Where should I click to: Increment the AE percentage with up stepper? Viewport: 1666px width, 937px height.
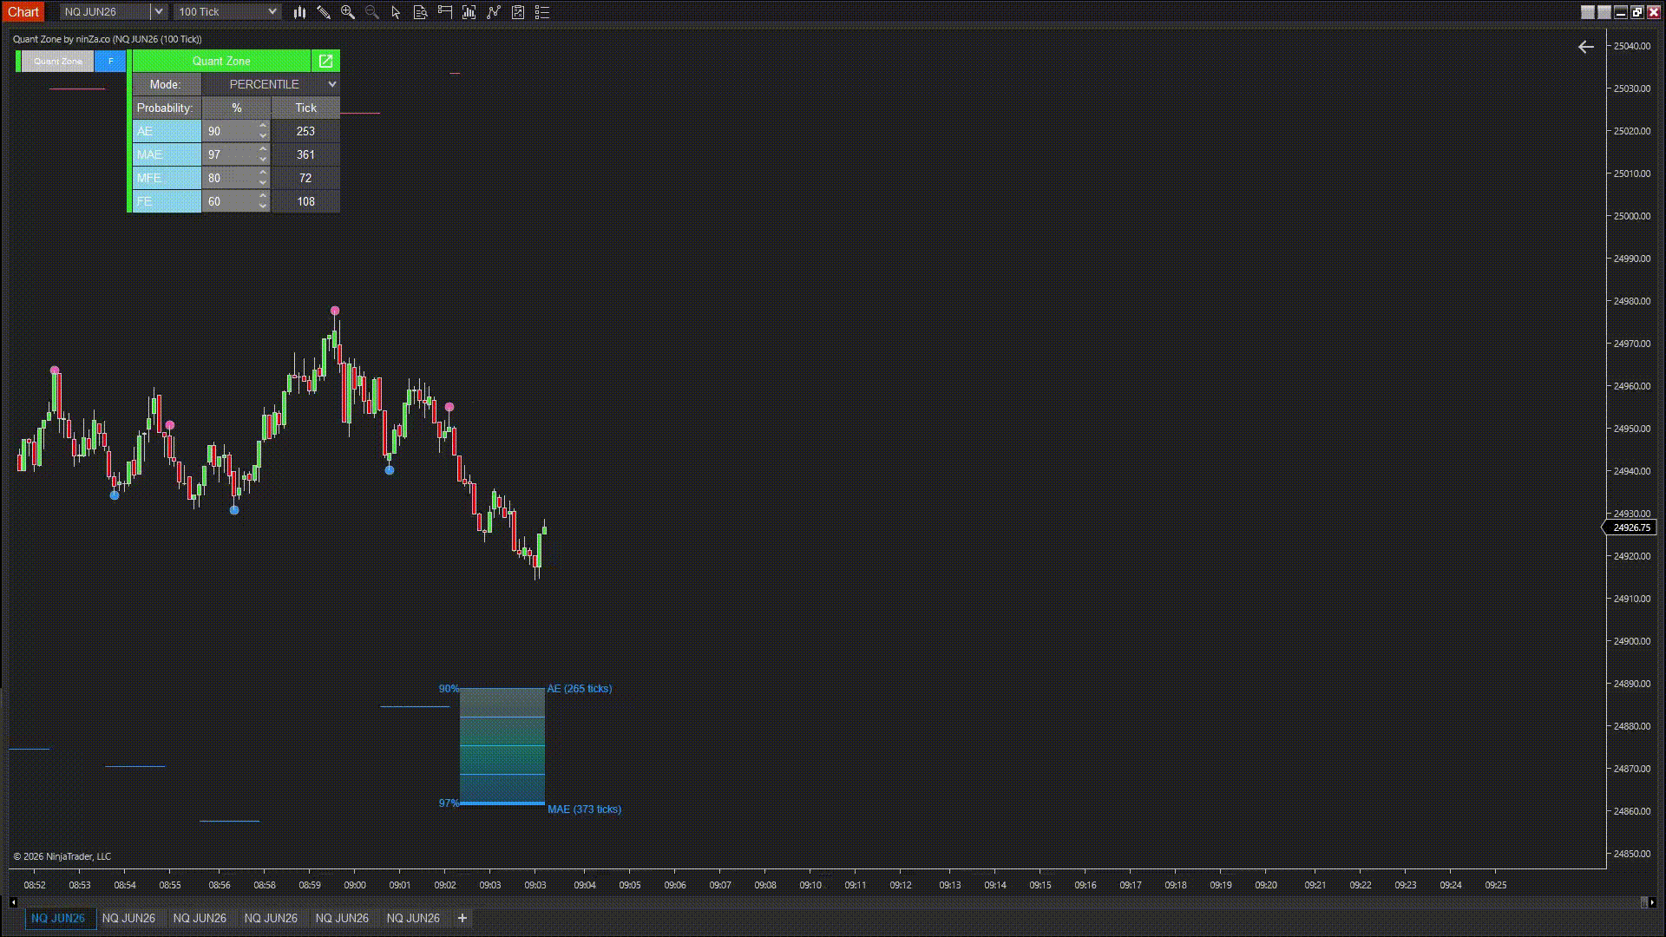pyautogui.click(x=262, y=127)
